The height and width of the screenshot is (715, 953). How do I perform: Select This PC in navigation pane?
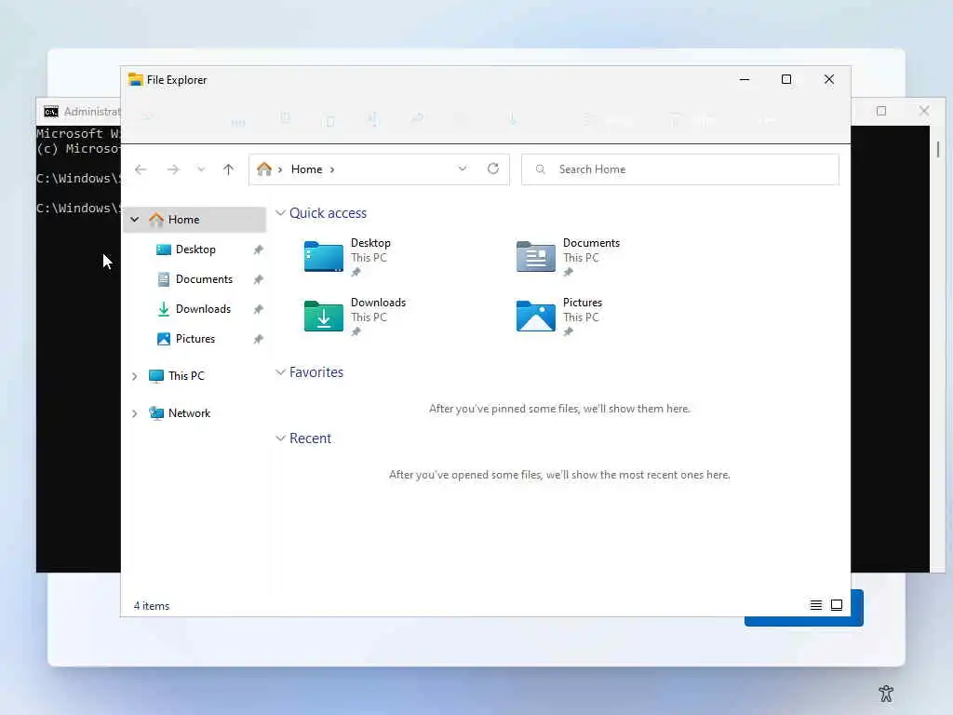[186, 376]
